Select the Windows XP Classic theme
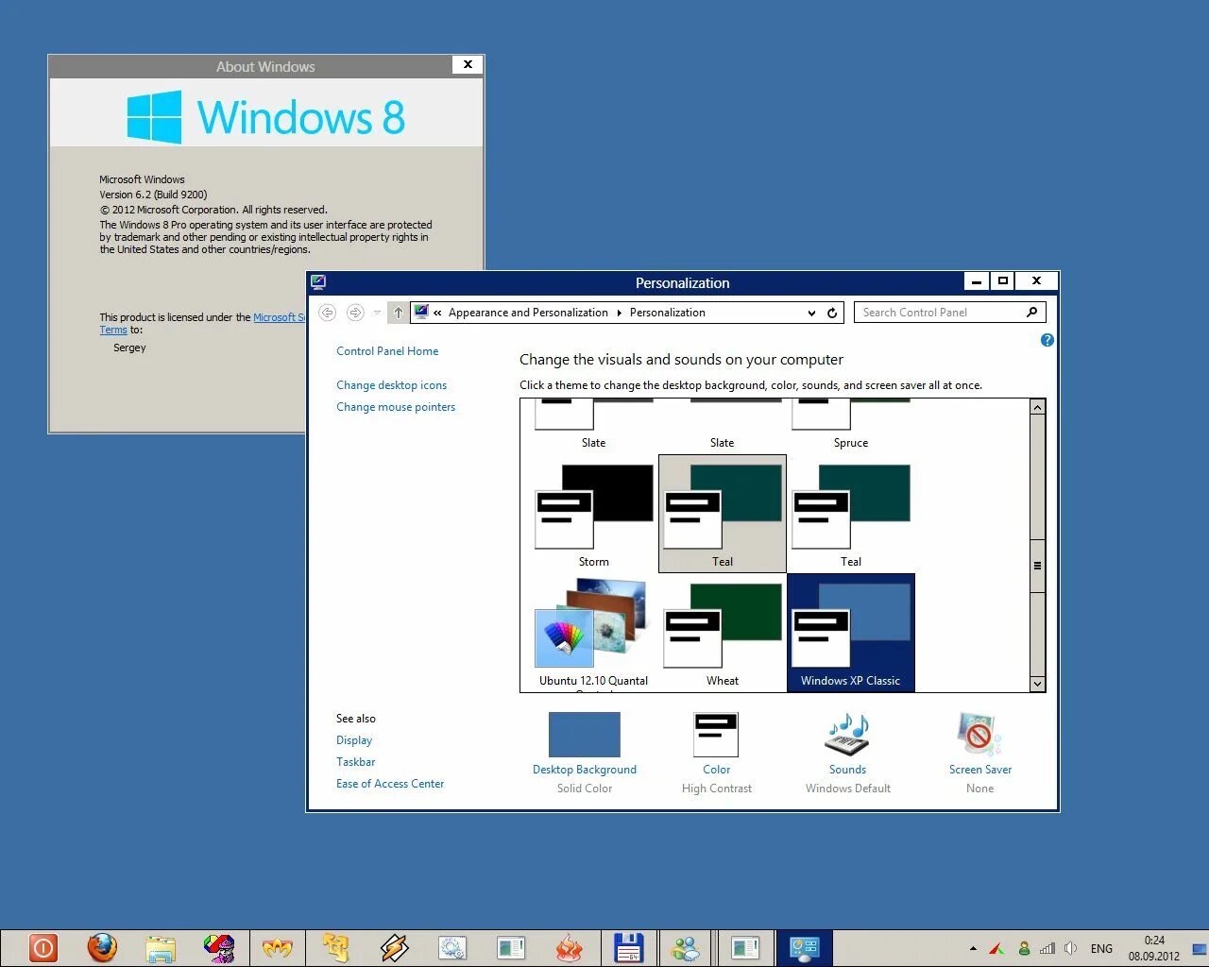Viewport: 1209px width, 967px height. click(851, 633)
